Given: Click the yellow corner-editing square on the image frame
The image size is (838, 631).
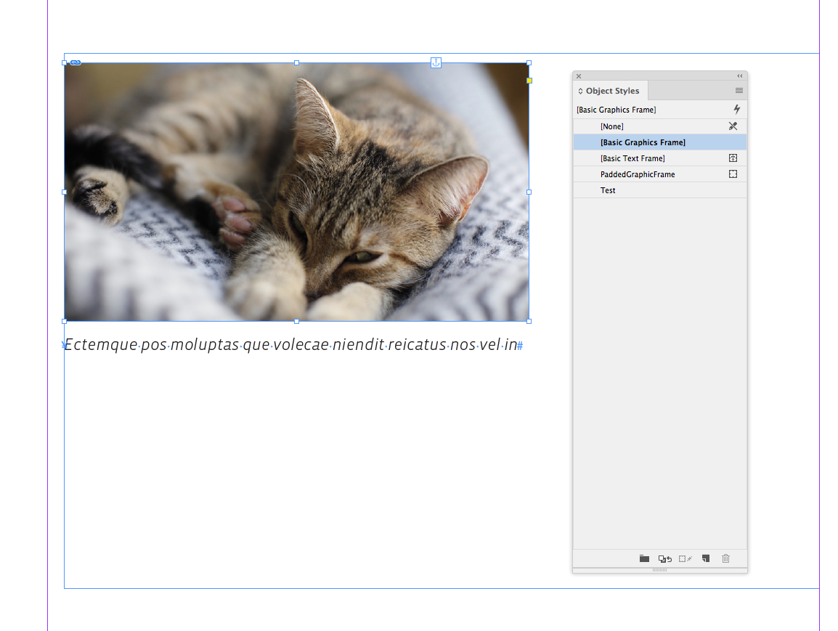Looking at the screenshot, I should [529, 81].
